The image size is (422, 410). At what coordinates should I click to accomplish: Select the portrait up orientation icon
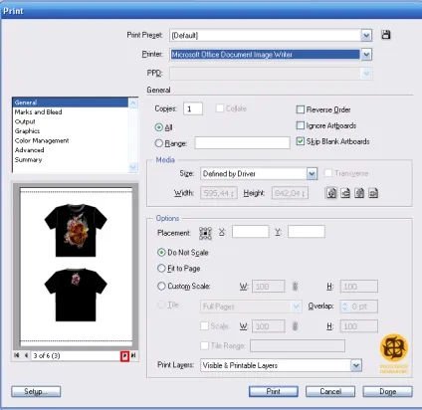(331, 193)
